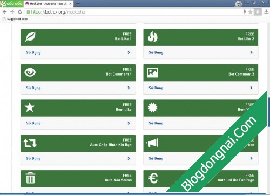Image resolution: width=270 pixels, height=195 pixels.
Task: Click the Auto Xóa Status title text
Action: click(x=118, y=180)
